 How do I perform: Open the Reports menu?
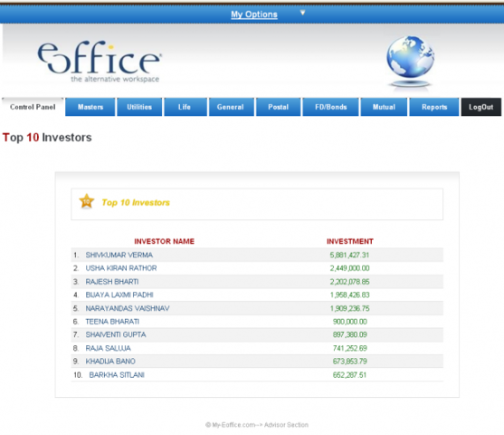click(x=434, y=107)
